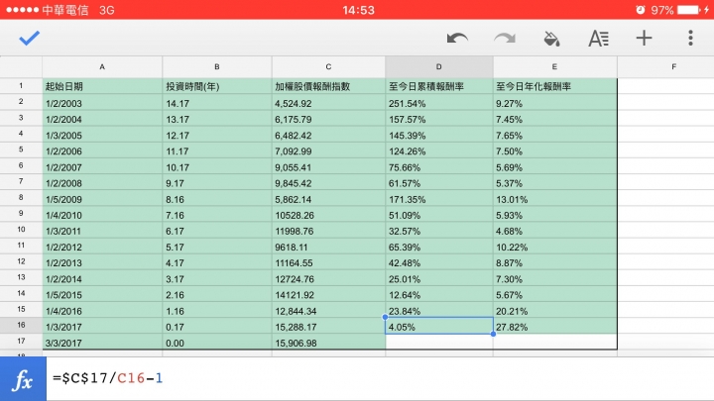Viewport: 714px width, 401px height.
Task: Click cell 6,175.79
Action: pyautogui.click(x=329, y=119)
